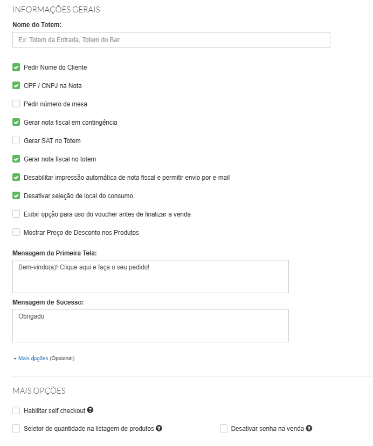Toggle Desabilitar impressão automática de nota fiscal
The width and height of the screenshot is (373, 446).
16,178
